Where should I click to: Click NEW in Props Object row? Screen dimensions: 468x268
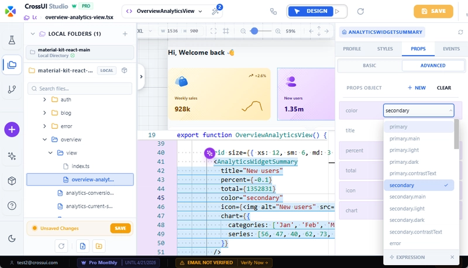(417, 88)
